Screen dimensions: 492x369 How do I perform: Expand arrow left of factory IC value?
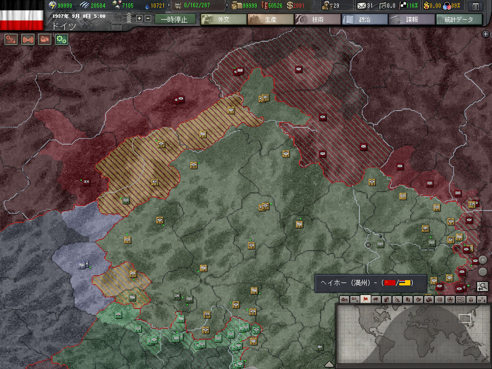click(x=170, y=5)
